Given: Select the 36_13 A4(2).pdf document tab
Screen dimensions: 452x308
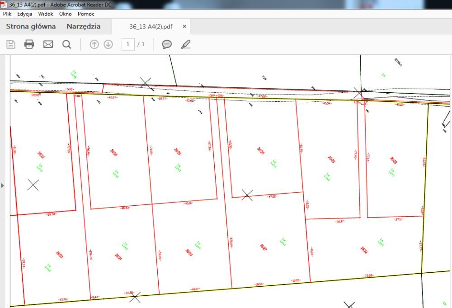Looking at the screenshot, I should [x=151, y=27].
